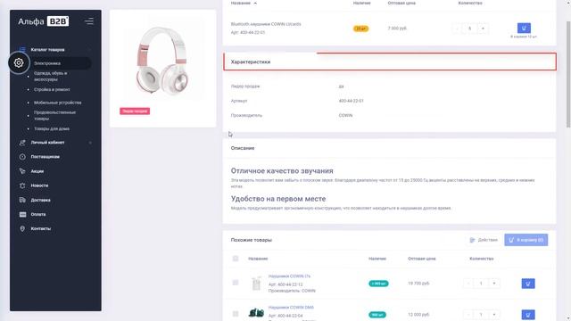Check the first similar product checkbox
The height and width of the screenshot is (321, 571).
coord(236,283)
